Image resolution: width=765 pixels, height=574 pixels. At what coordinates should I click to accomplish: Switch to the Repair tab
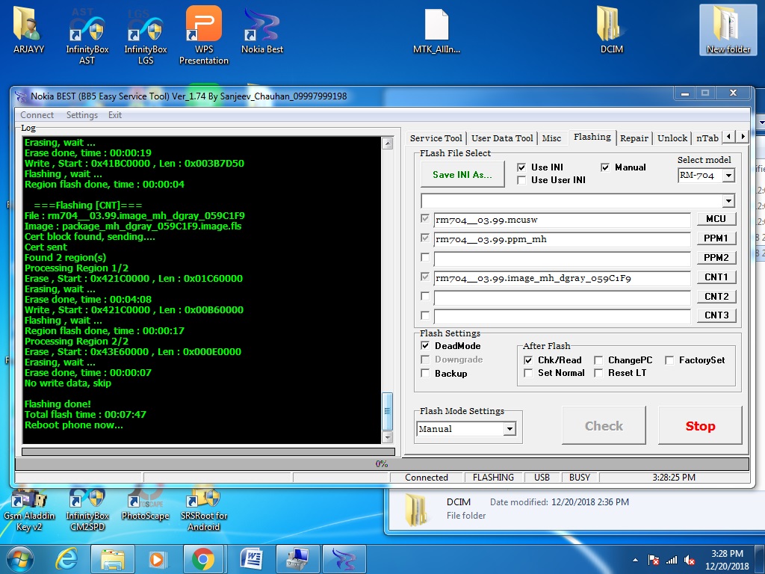pyautogui.click(x=634, y=138)
